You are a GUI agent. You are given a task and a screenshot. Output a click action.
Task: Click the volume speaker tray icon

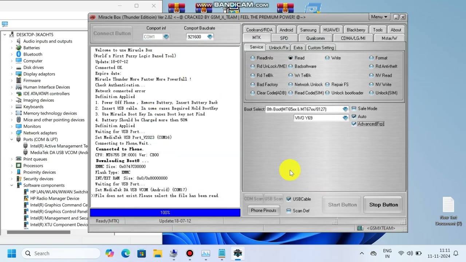pos(410,253)
